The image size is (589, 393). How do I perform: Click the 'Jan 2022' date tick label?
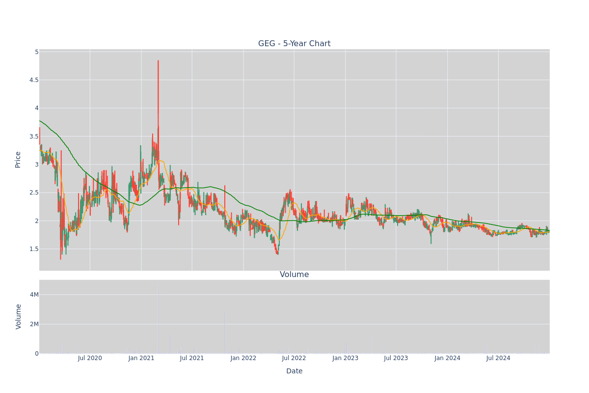(x=243, y=358)
